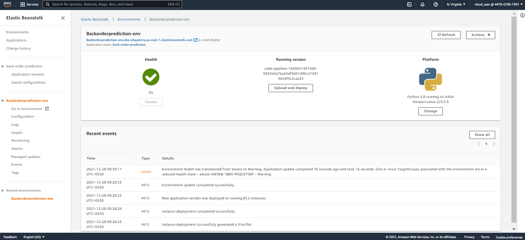Click the Python platform logo
The height and width of the screenshot is (240, 525).
tap(430, 79)
